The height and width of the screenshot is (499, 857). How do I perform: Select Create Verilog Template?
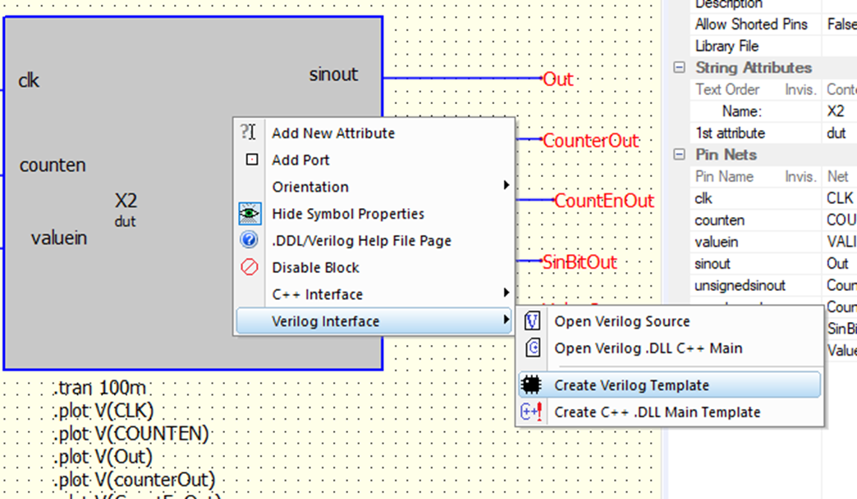click(670, 385)
